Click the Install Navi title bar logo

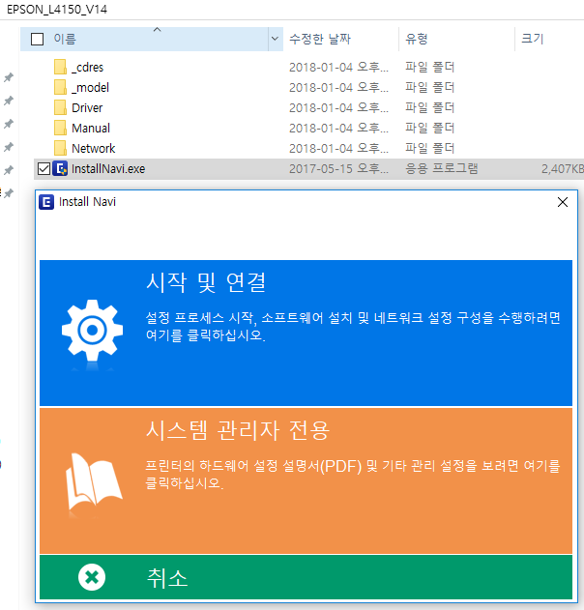point(46,202)
